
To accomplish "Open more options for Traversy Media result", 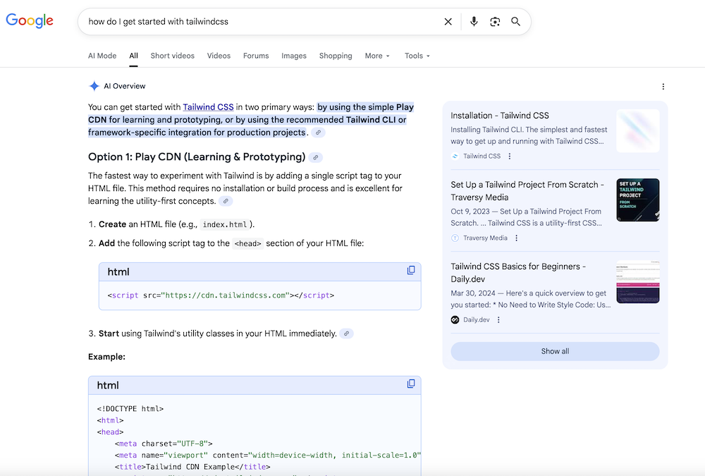I will (516, 238).
